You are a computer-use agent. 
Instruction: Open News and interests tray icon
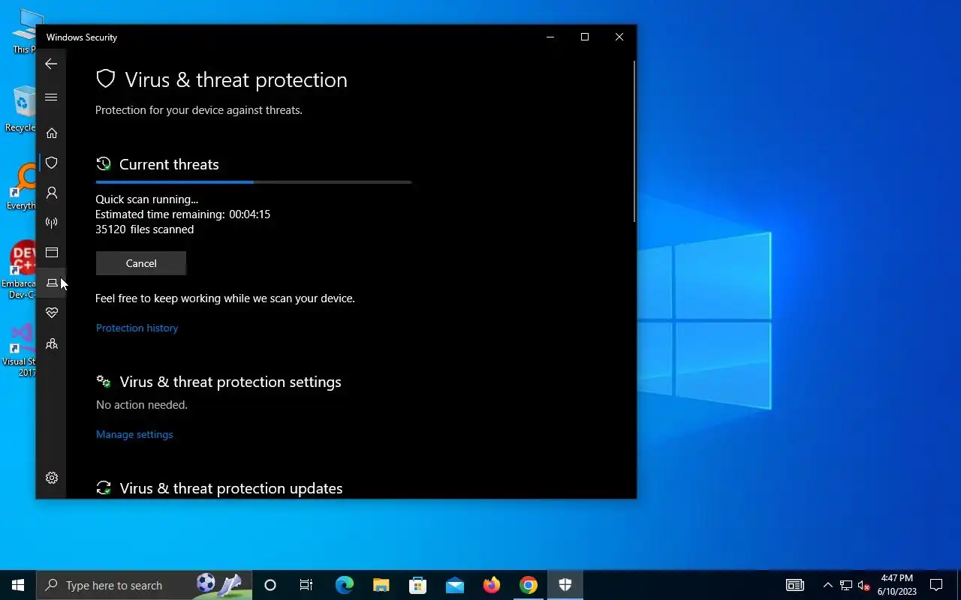(x=794, y=585)
